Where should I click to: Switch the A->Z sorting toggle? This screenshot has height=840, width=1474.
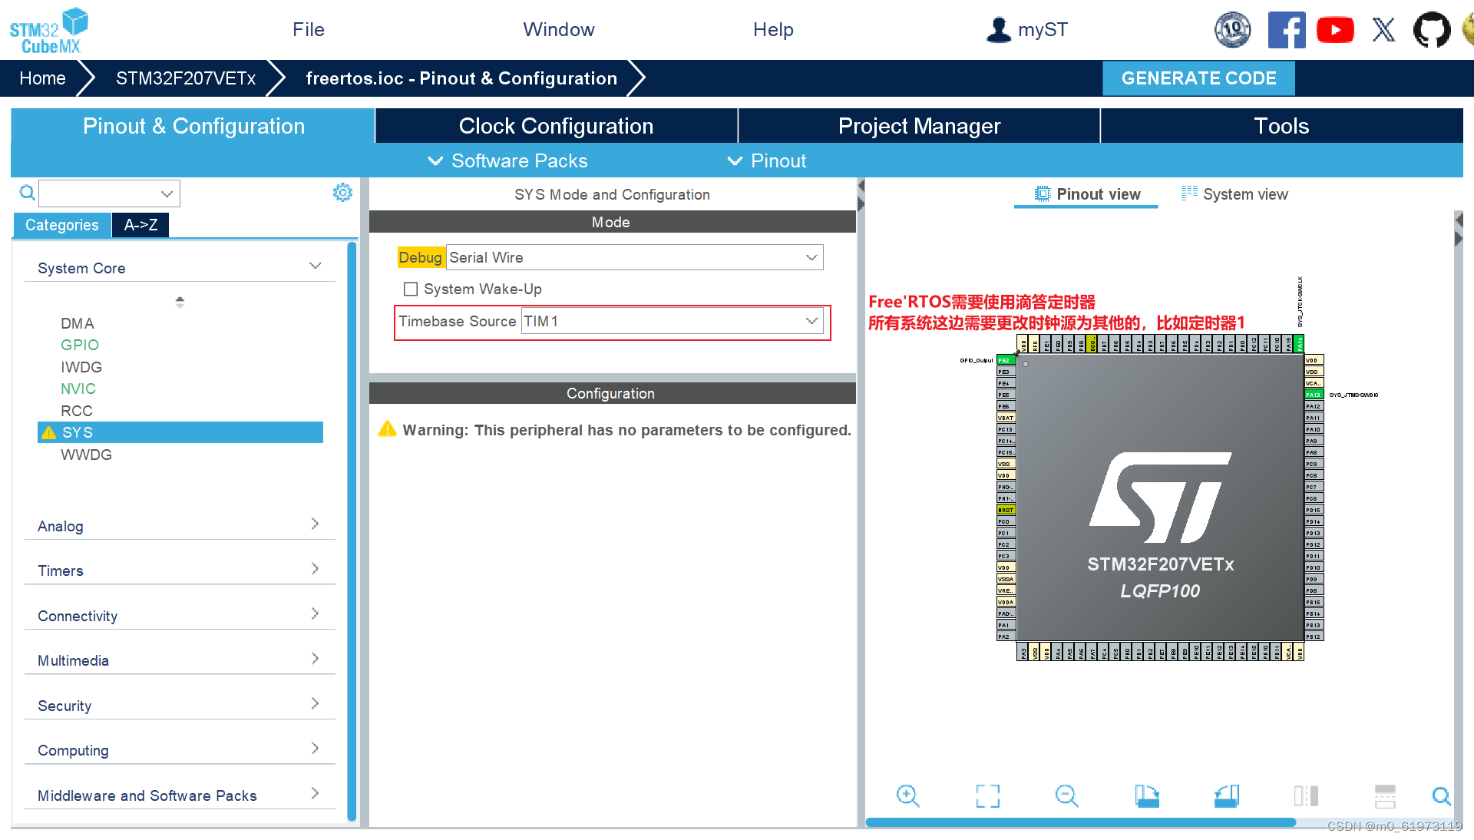tap(140, 225)
